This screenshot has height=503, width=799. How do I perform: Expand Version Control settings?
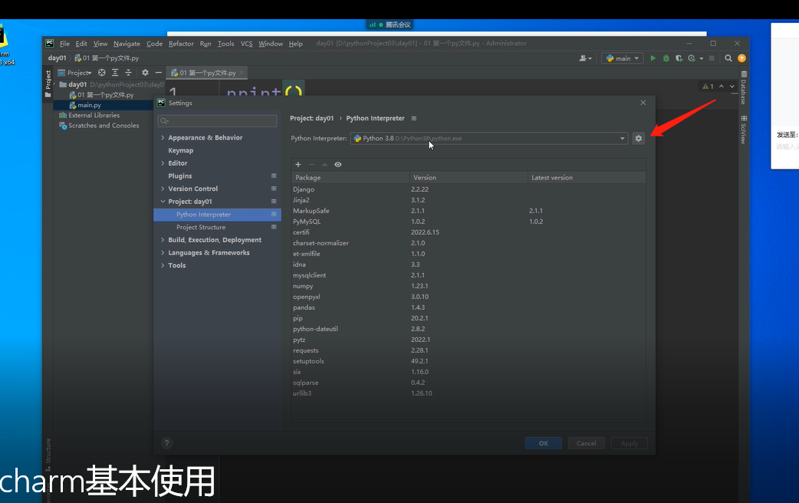[x=163, y=189]
